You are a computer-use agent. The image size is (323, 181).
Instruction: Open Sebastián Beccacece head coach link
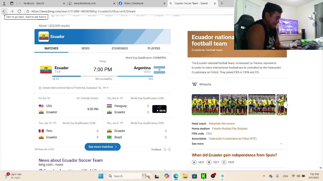point(222,124)
